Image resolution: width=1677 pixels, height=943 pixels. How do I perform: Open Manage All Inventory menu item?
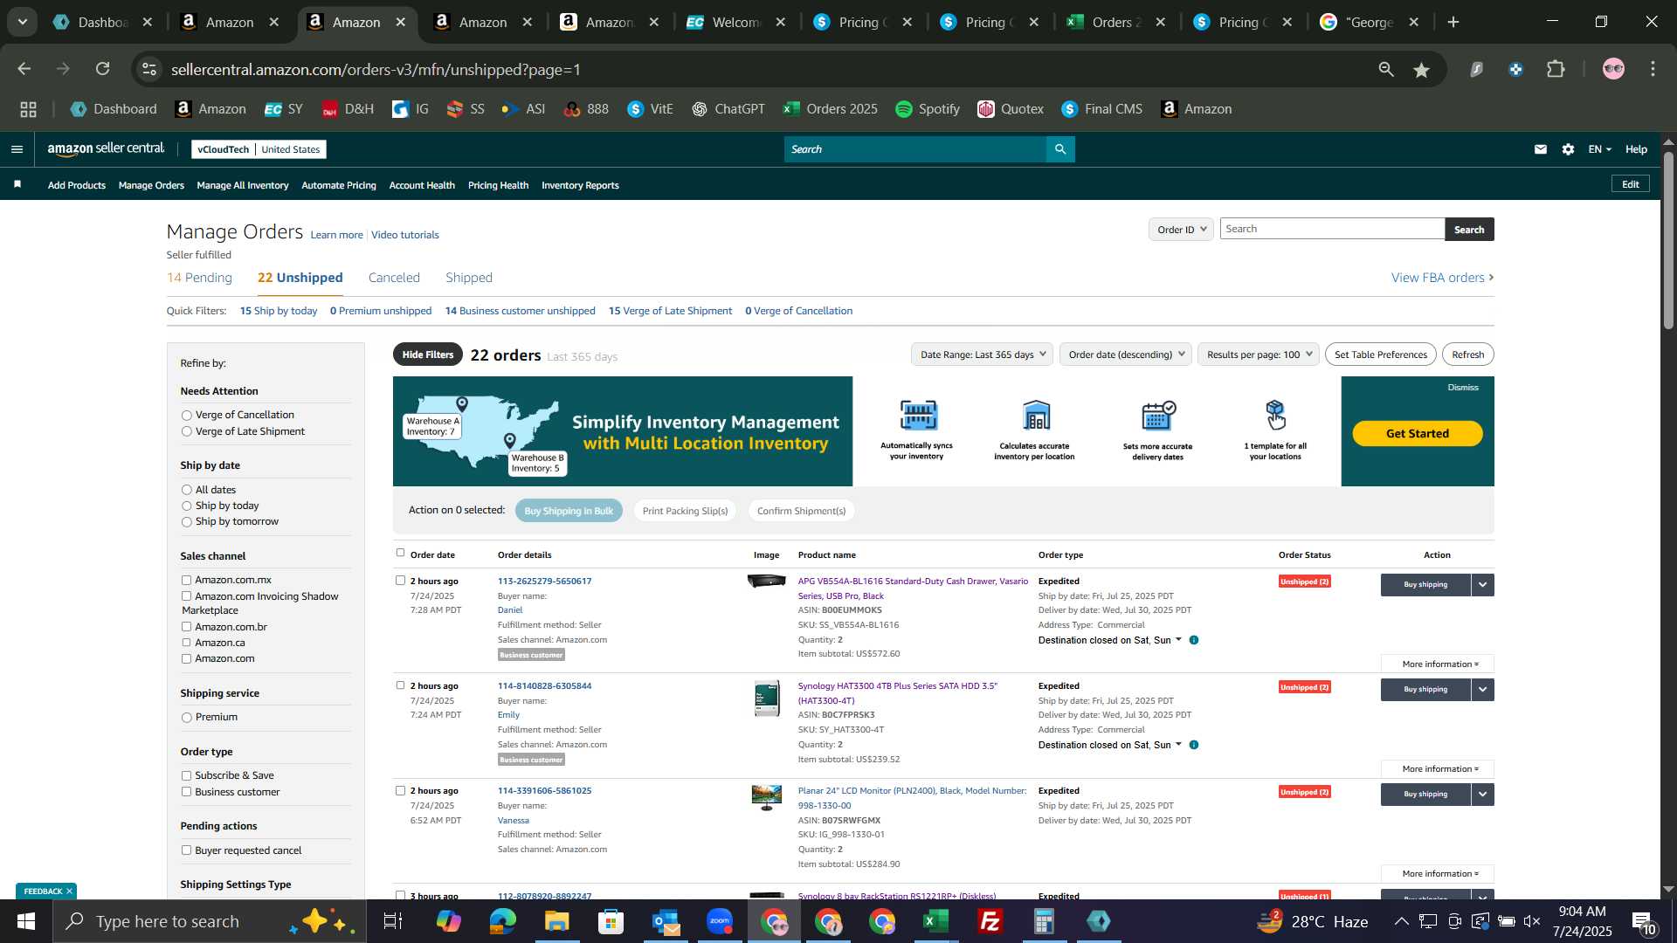tap(243, 185)
